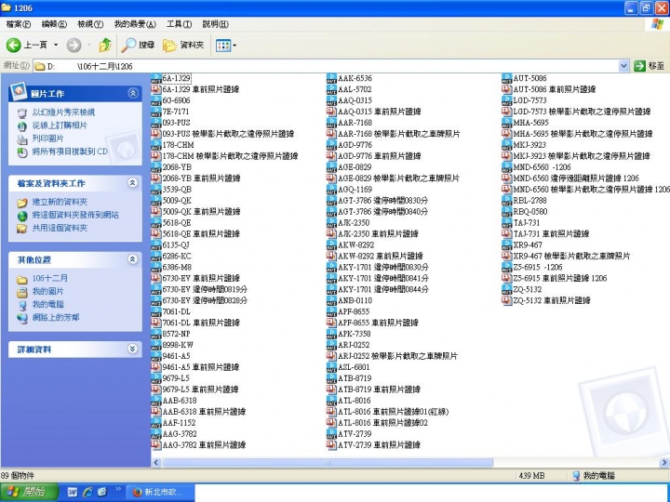The height and width of the screenshot is (502, 670).
Task: Open the 說明(H) menu
Action: (x=215, y=24)
